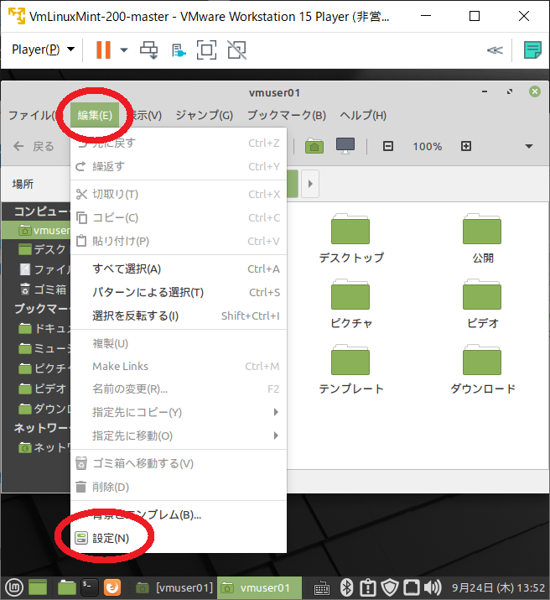Click the update manager shield tray icon
Screen dimensions: 550x600
coord(390,587)
